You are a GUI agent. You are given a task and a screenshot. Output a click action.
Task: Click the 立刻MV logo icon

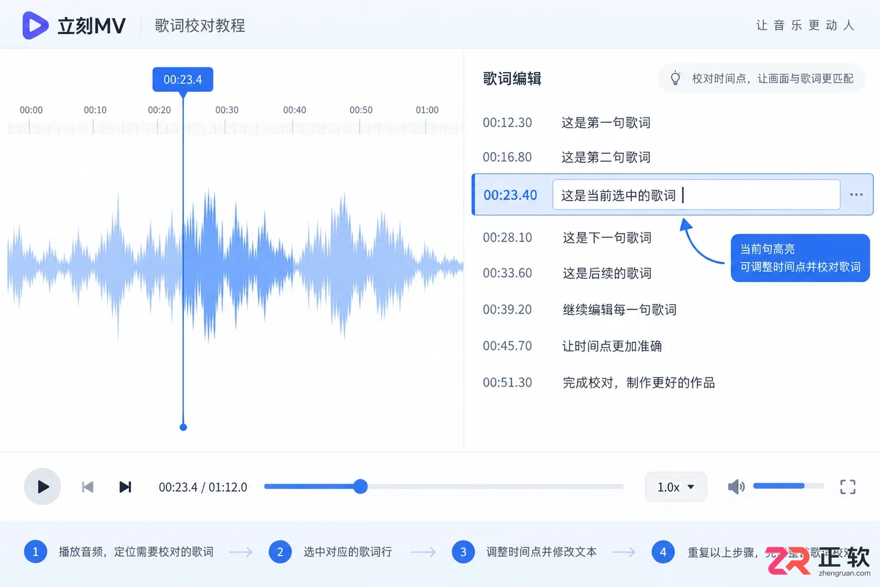(x=35, y=26)
